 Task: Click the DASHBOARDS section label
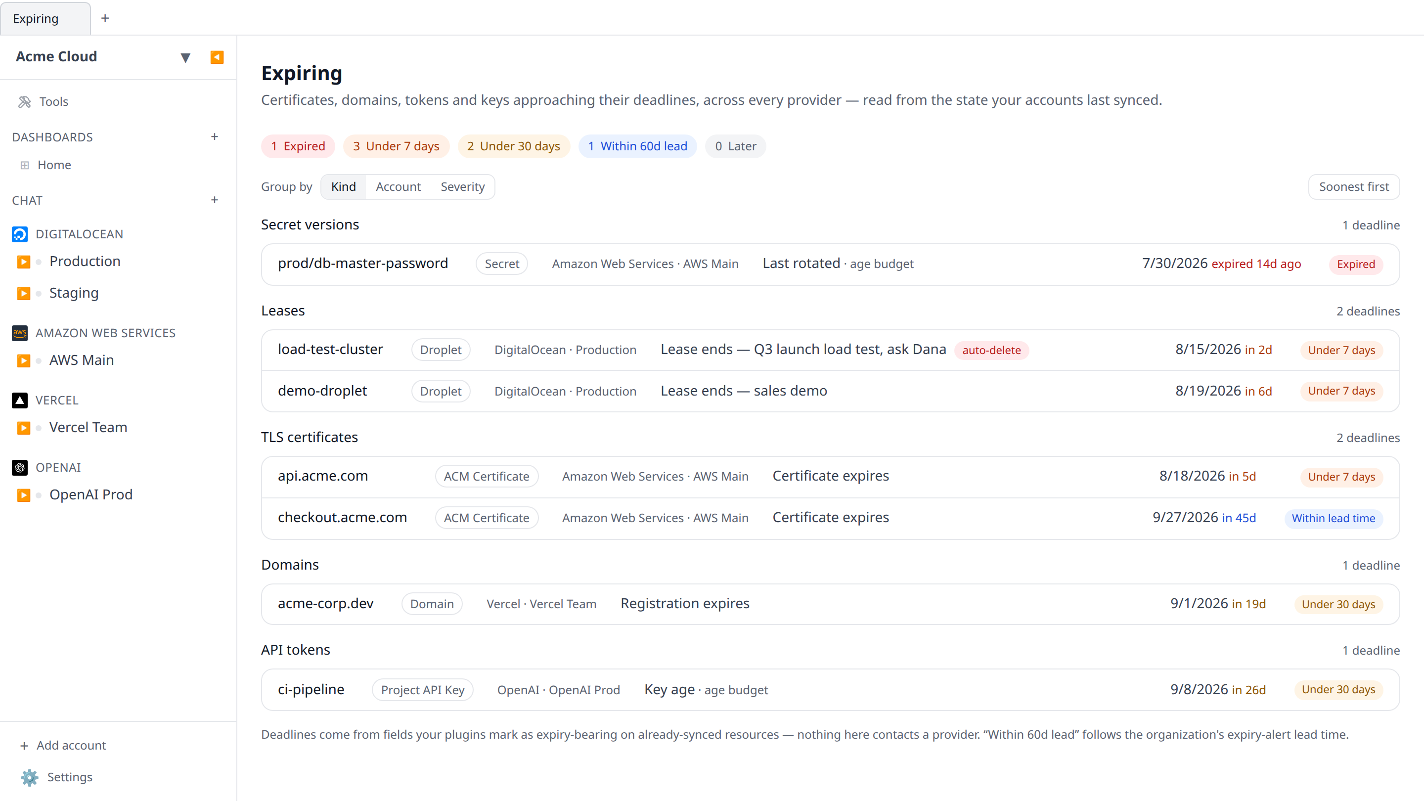52,137
